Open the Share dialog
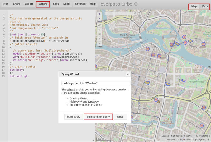 point(16,4)
